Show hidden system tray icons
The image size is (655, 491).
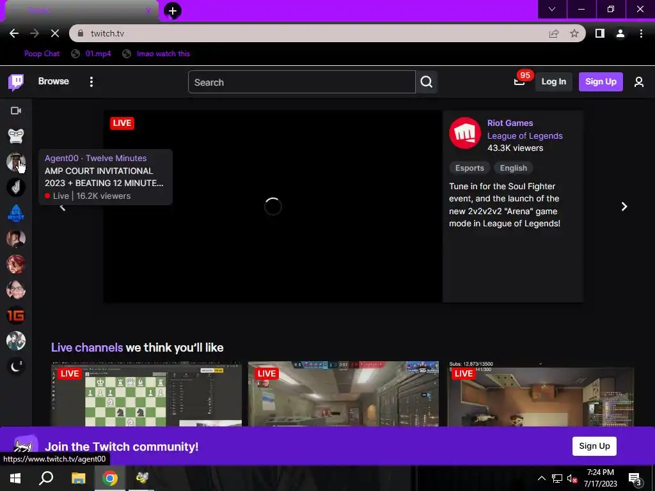coord(541,478)
